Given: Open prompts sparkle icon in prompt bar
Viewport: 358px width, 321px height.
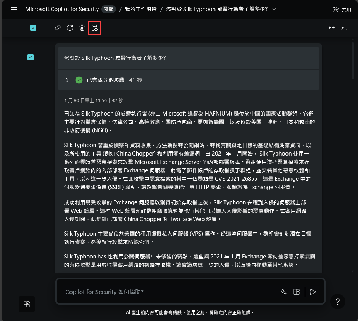Looking at the screenshot, I should (284, 292).
